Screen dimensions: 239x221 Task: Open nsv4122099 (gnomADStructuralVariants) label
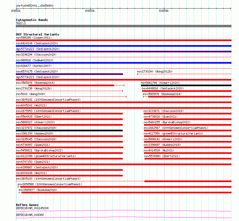coord(46,156)
